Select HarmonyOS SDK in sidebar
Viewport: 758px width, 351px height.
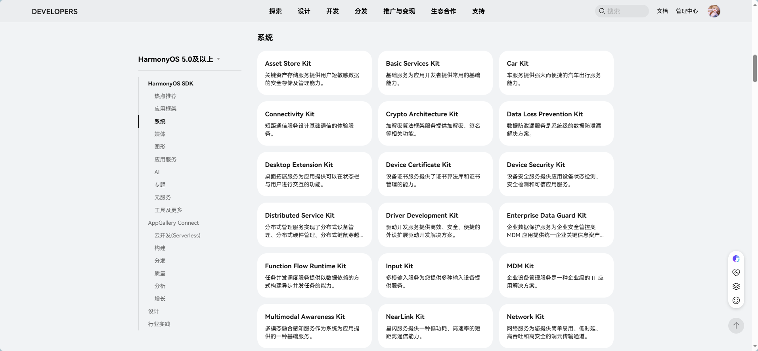tap(171, 83)
